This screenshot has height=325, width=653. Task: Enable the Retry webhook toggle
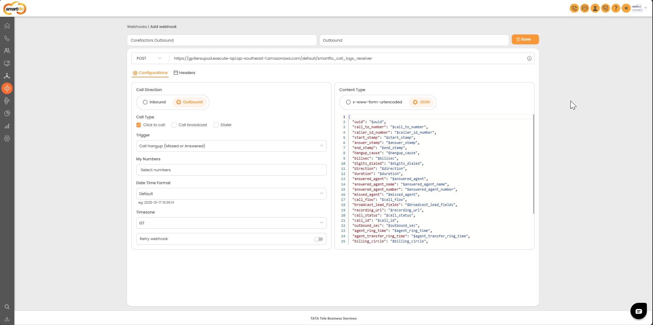click(x=318, y=239)
